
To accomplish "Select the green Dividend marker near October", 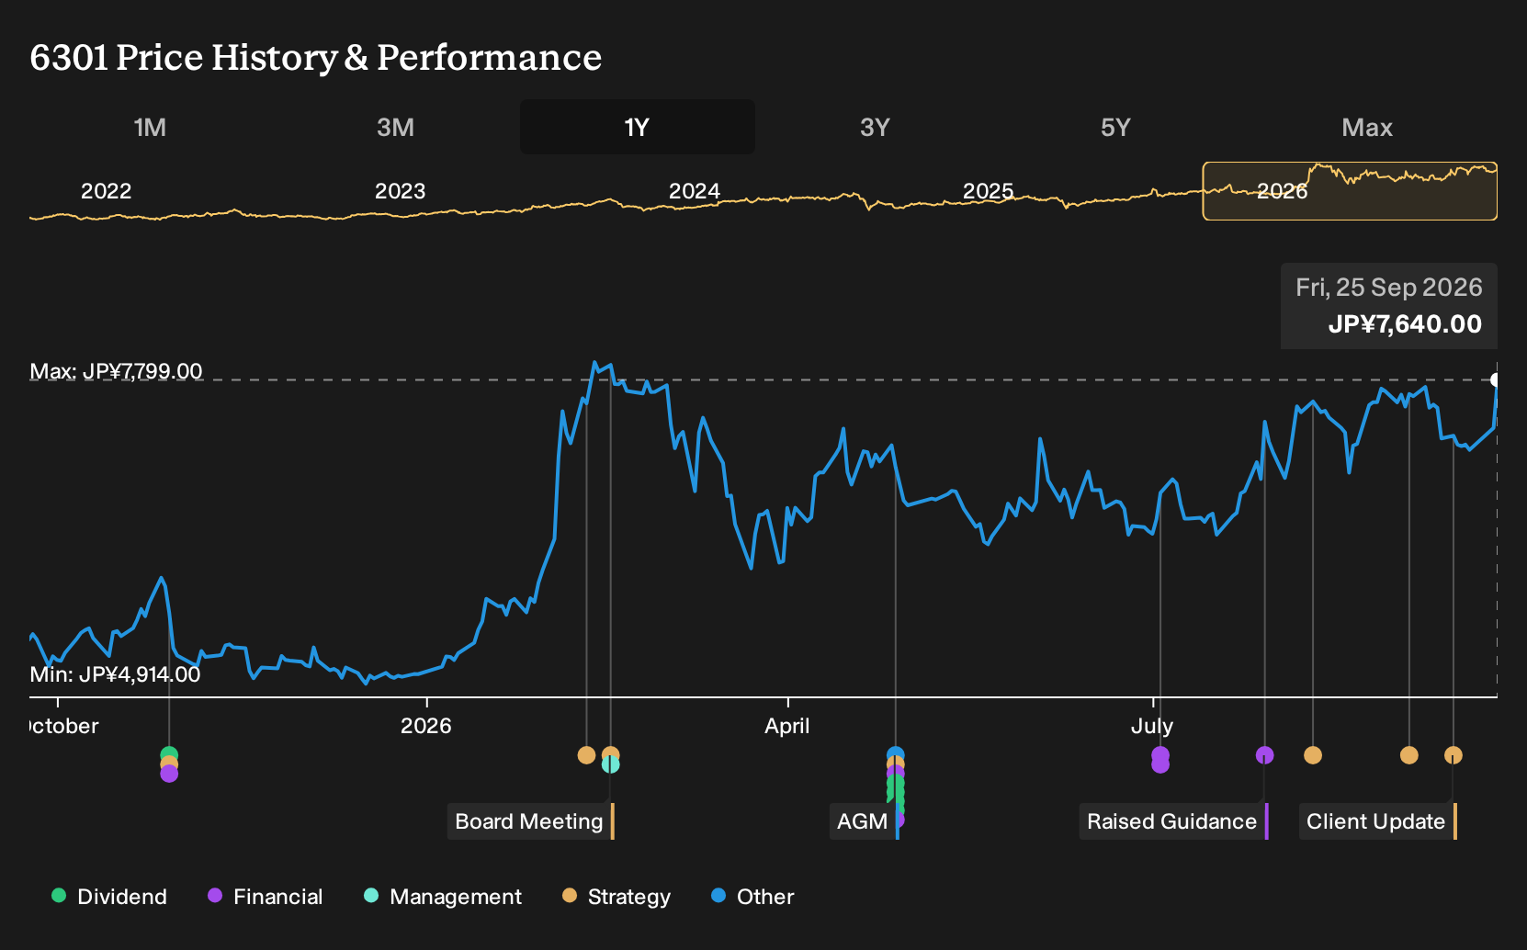I will tap(169, 755).
